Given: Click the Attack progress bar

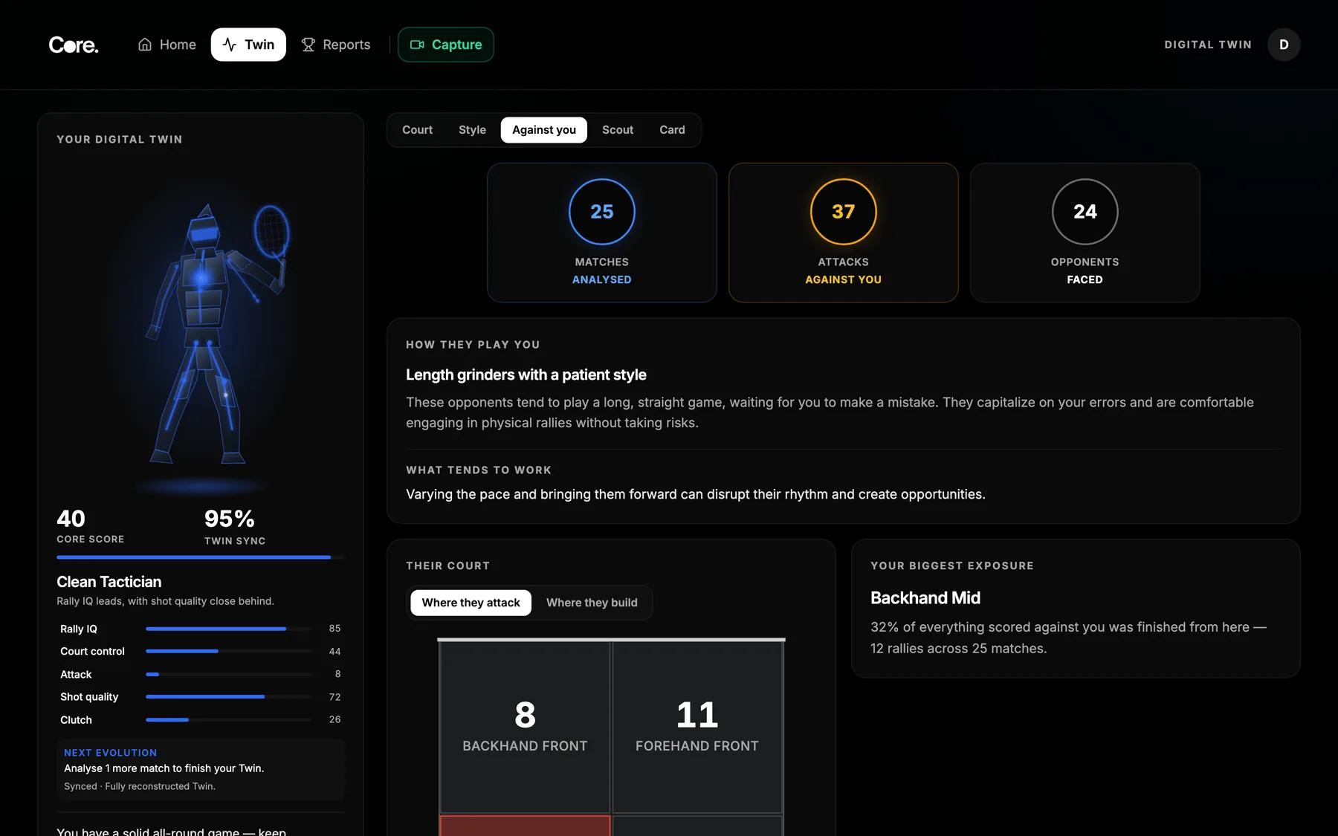Looking at the screenshot, I should tap(228, 675).
